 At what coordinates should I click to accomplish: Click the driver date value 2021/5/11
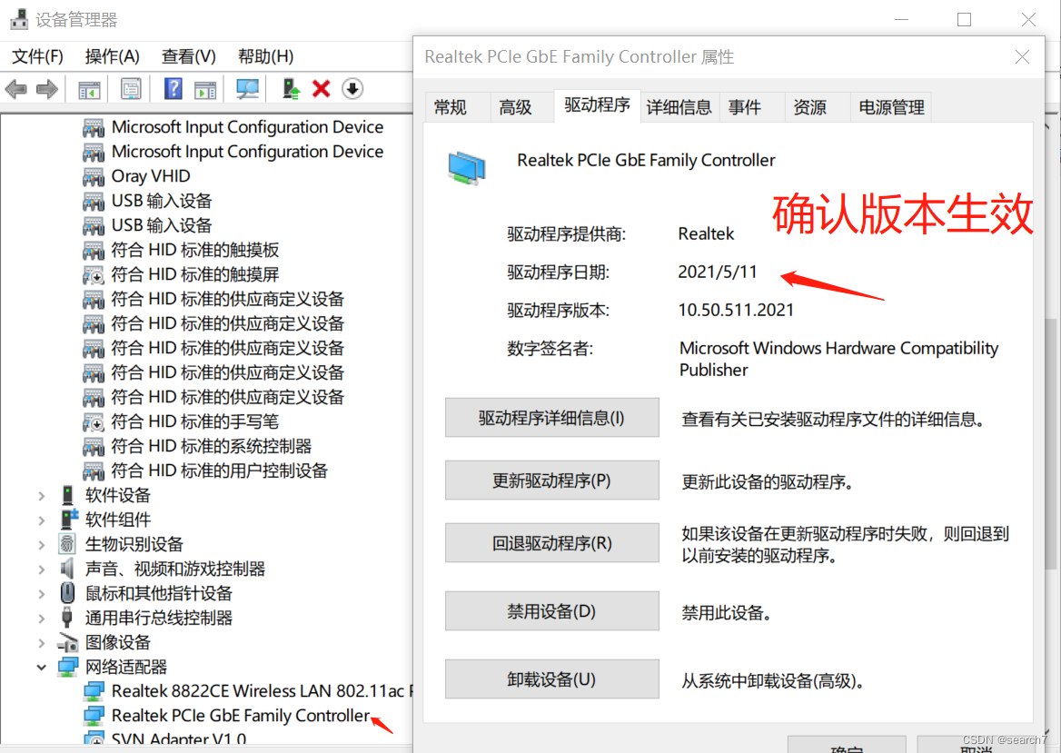(x=718, y=272)
